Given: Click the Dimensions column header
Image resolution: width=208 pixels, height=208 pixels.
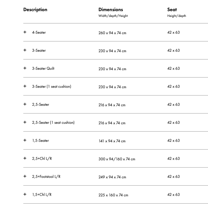Looking at the screenshot, I should pos(111,10).
